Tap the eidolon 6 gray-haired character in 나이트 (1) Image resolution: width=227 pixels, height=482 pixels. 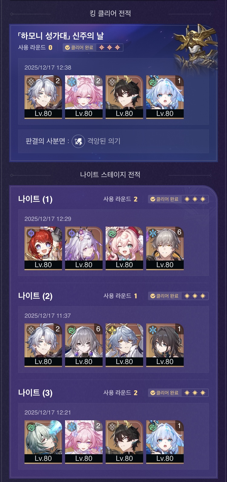tap(165, 248)
